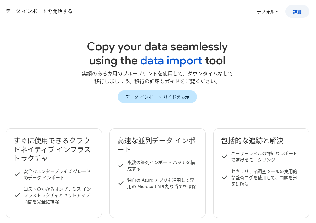Click the 包括的な追跡と解決 card heading
316x223 pixels.
coord(252,140)
